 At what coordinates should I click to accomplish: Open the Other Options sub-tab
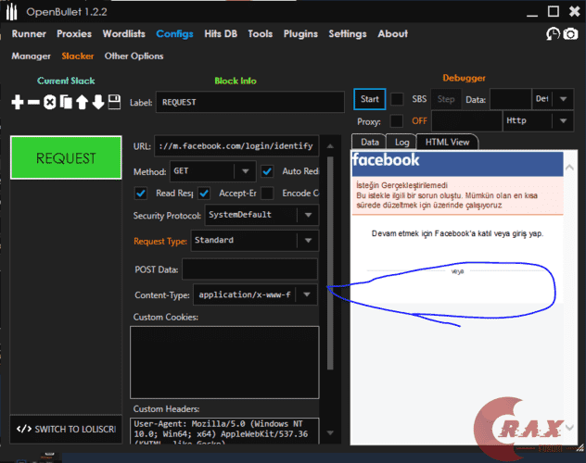(x=134, y=56)
